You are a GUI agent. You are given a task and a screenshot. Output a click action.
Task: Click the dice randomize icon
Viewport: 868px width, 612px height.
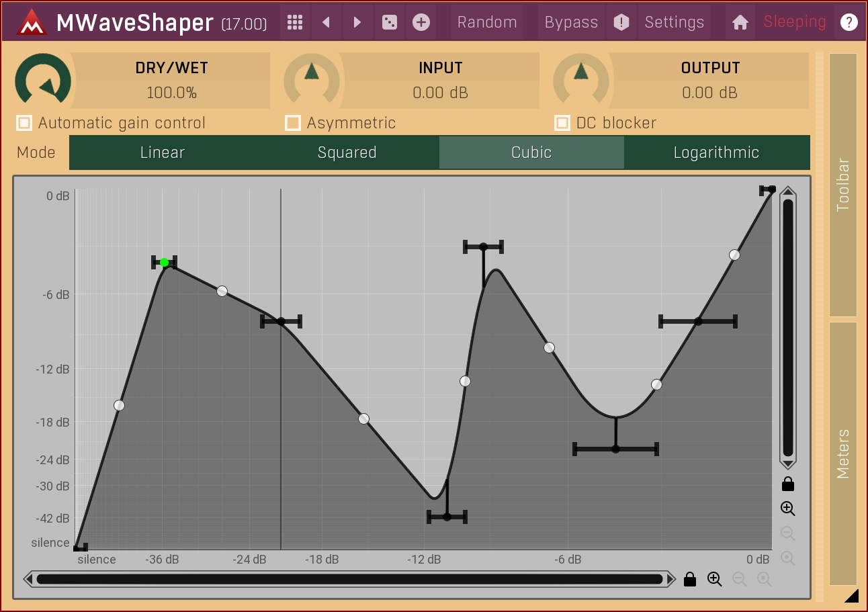[389, 22]
